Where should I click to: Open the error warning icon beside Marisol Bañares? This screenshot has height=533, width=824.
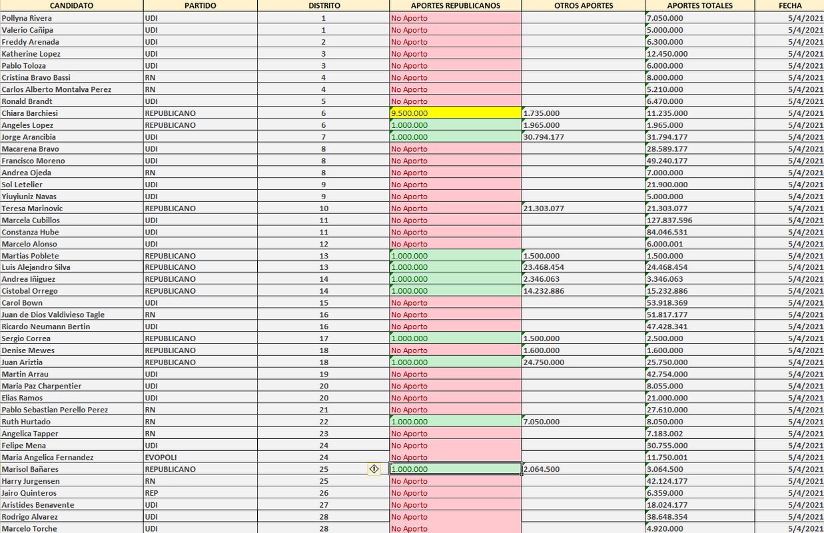[374, 469]
